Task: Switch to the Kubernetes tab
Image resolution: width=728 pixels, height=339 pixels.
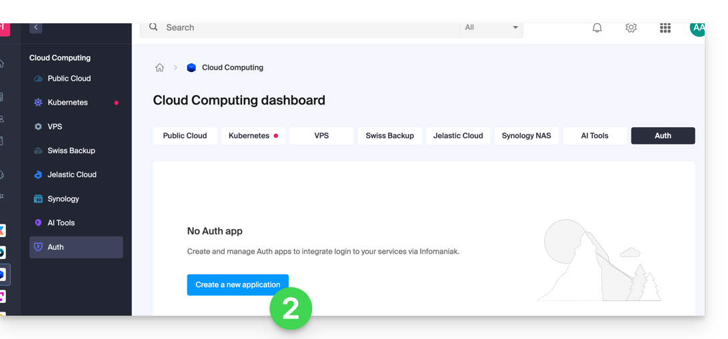Action: click(x=253, y=136)
